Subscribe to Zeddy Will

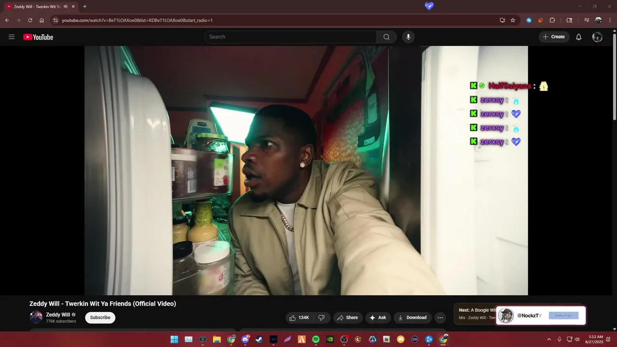point(100,318)
